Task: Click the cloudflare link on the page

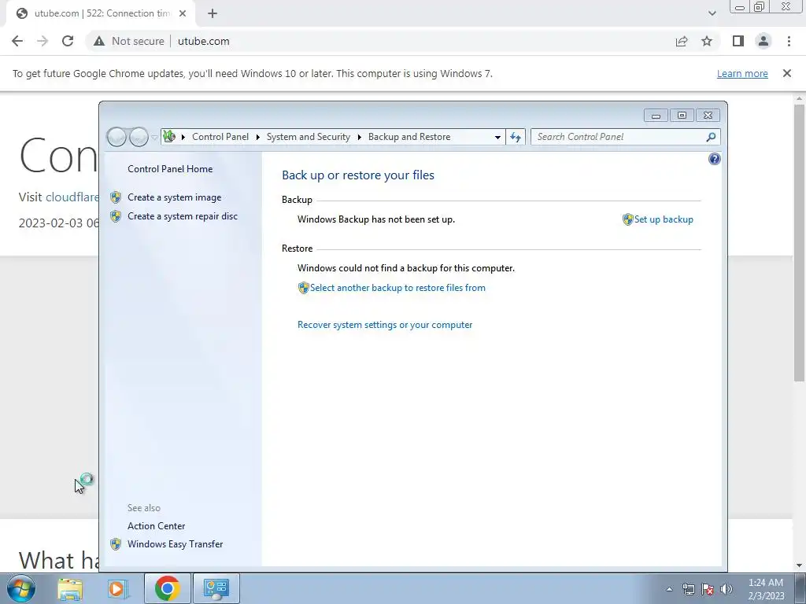Action: [x=72, y=197]
